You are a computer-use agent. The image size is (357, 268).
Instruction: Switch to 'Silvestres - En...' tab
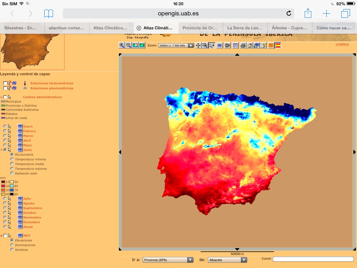point(22,28)
